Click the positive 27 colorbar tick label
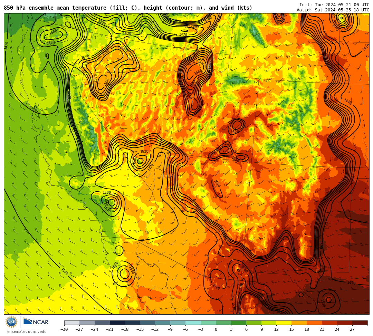 coord(352,329)
